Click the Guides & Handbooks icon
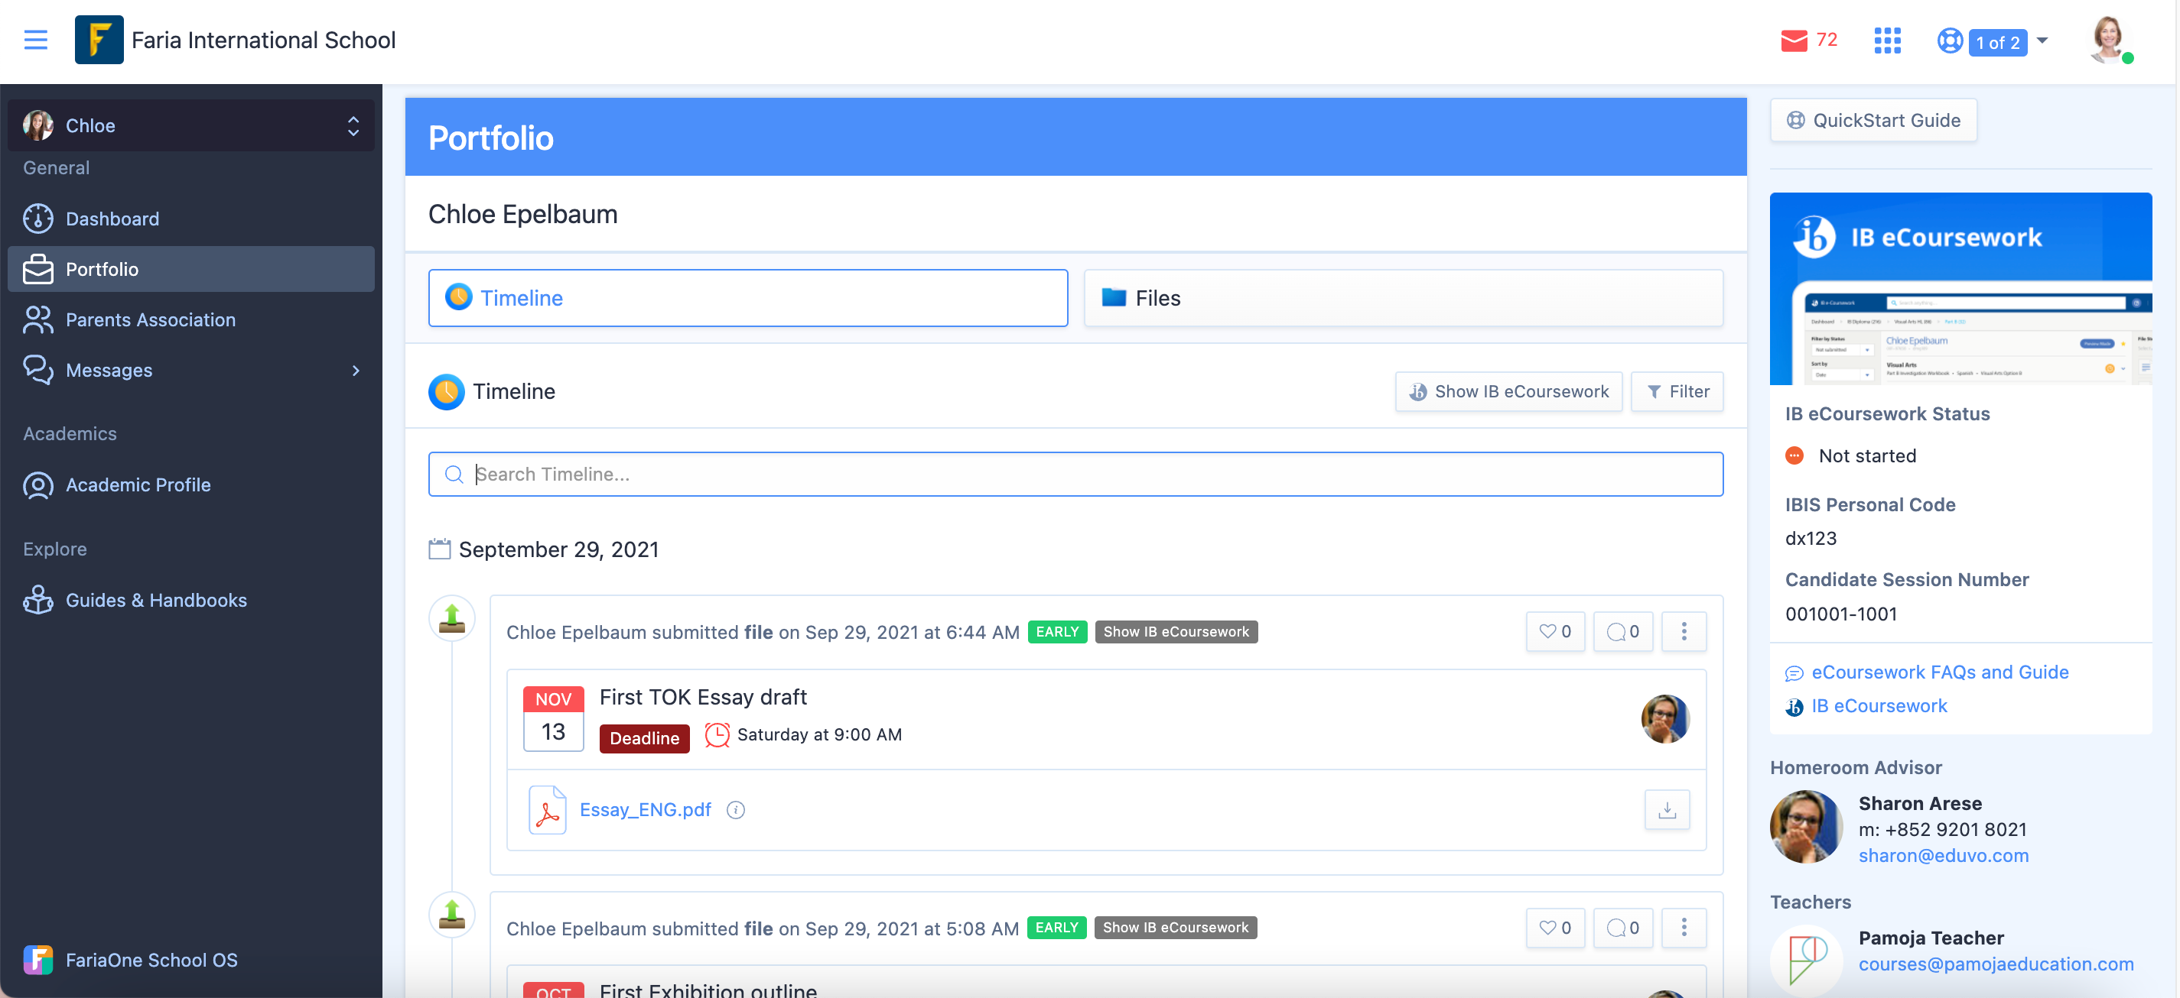Image resolution: width=2180 pixels, height=998 pixels. pyautogui.click(x=38, y=600)
